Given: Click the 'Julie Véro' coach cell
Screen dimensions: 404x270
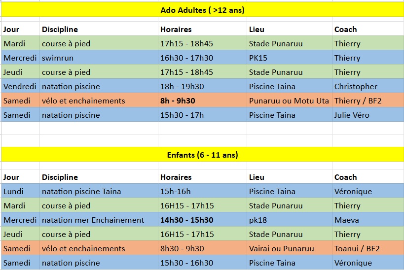Looking at the screenshot, I should 368,115.
